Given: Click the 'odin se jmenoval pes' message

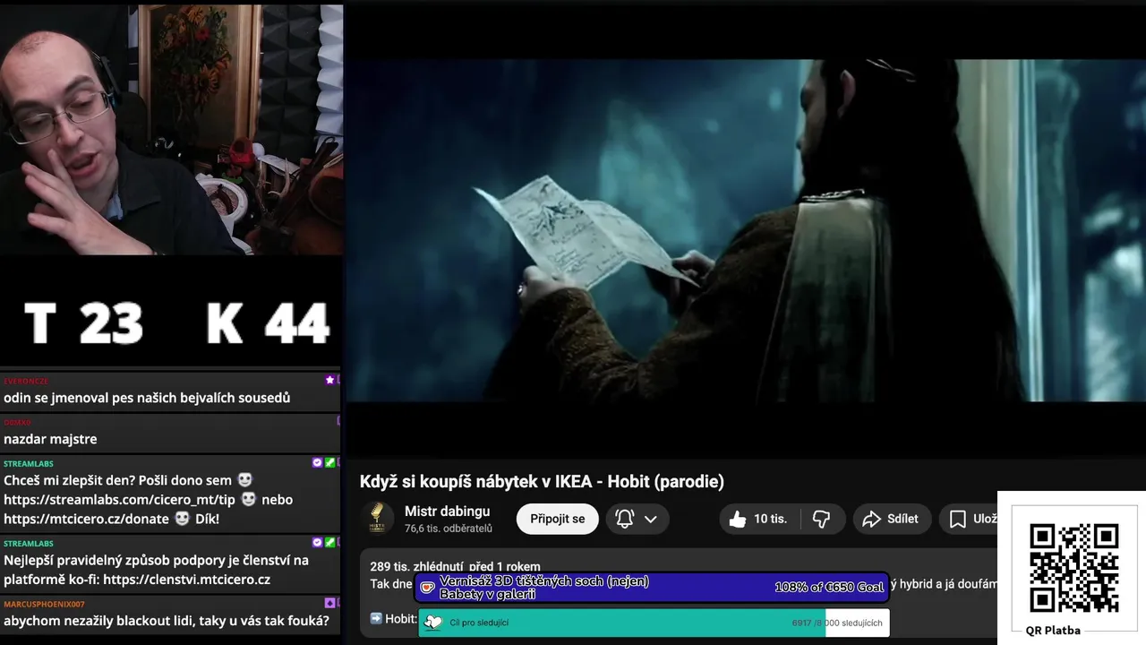Looking at the screenshot, I should (x=147, y=398).
